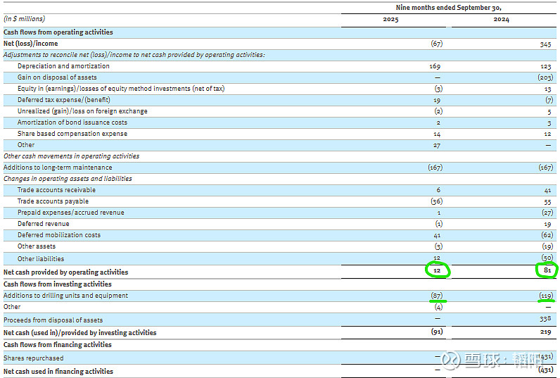The width and height of the screenshot is (560, 378).
Task: Select the 'Cash flows from operating activities' heading
Action: tap(58, 32)
